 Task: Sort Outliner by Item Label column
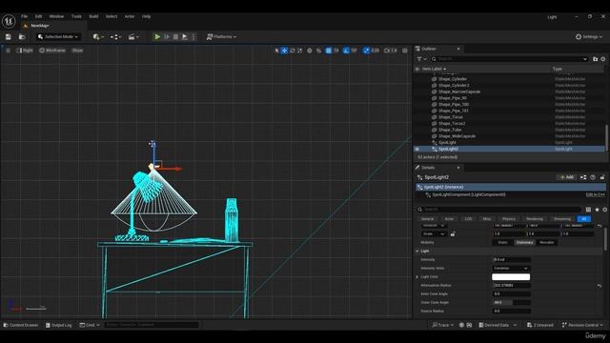click(434, 69)
